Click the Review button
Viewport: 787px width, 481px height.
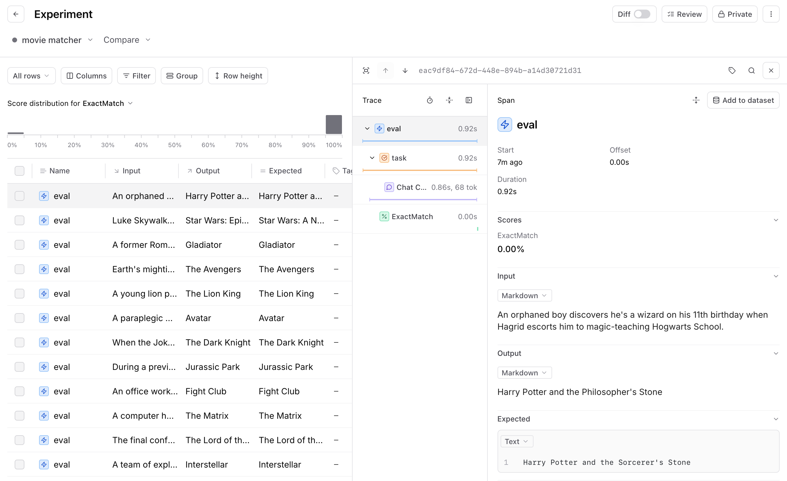684,14
